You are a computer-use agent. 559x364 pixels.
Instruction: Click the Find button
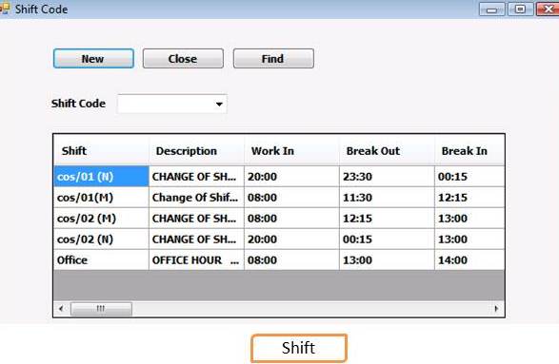(273, 58)
